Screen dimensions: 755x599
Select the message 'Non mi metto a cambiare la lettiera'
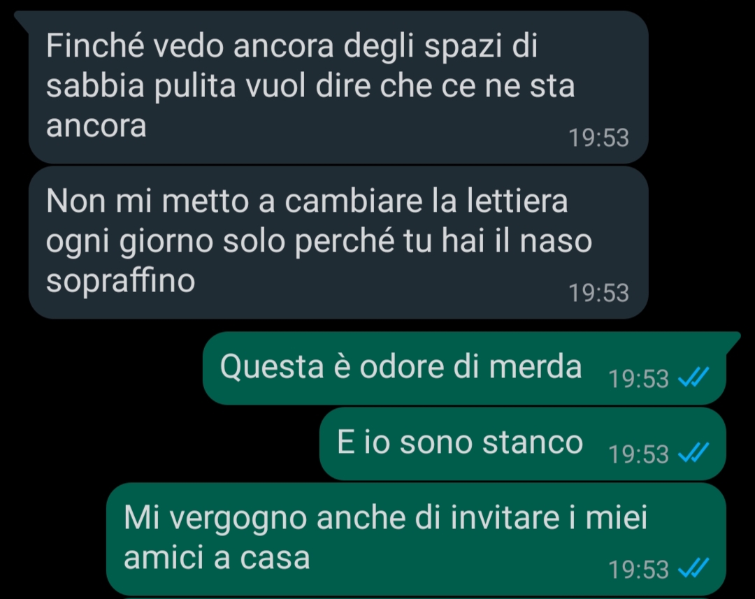click(x=338, y=243)
